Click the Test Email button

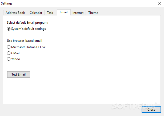point(19,74)
